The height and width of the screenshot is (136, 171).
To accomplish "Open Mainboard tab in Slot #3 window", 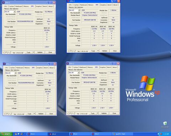I will point(20,68).
